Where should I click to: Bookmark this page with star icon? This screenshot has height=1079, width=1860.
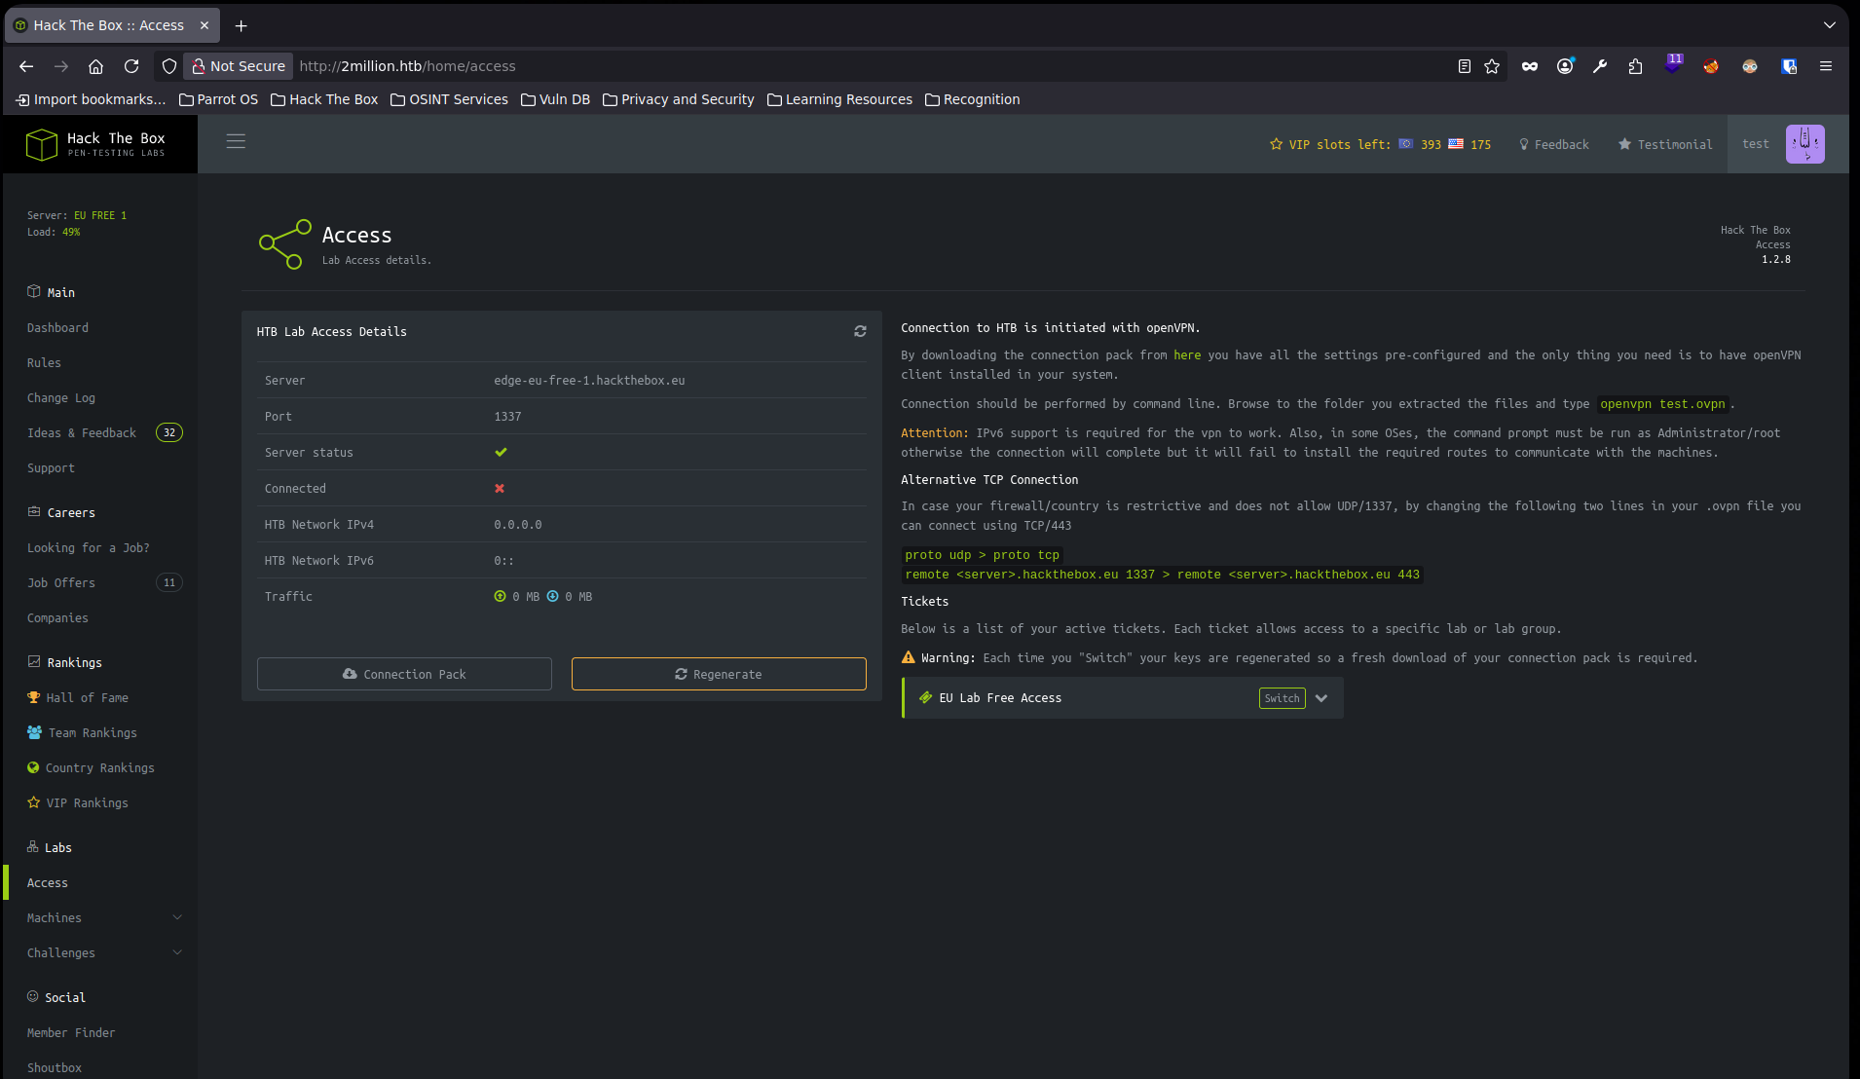1492,66
